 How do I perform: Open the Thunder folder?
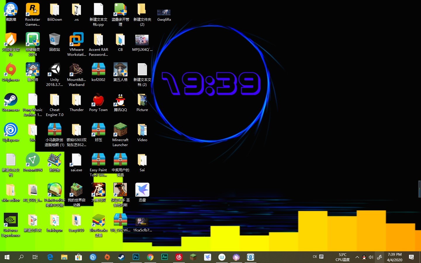click(x=76, y=103)
